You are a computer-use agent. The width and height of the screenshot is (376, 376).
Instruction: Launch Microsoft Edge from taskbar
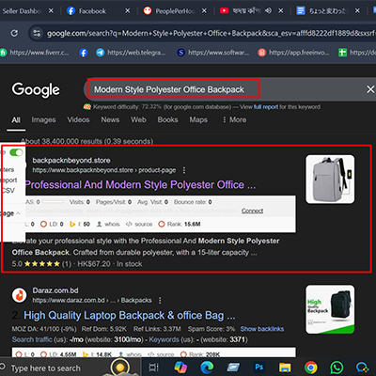click(207, 368)
